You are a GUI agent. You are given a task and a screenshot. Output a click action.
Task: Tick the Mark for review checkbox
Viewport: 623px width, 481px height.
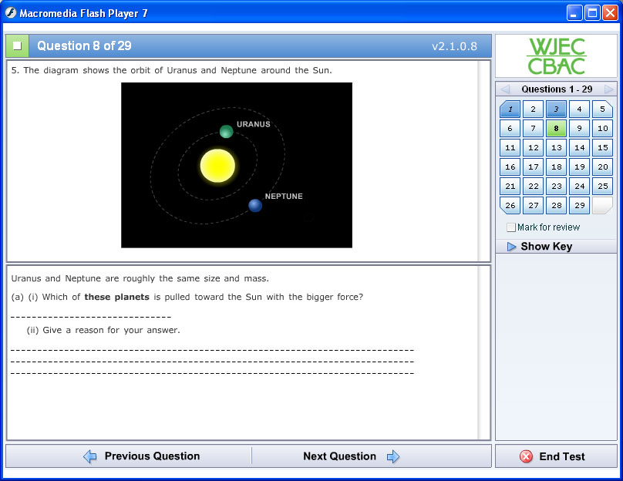click(x=511, y=227)
